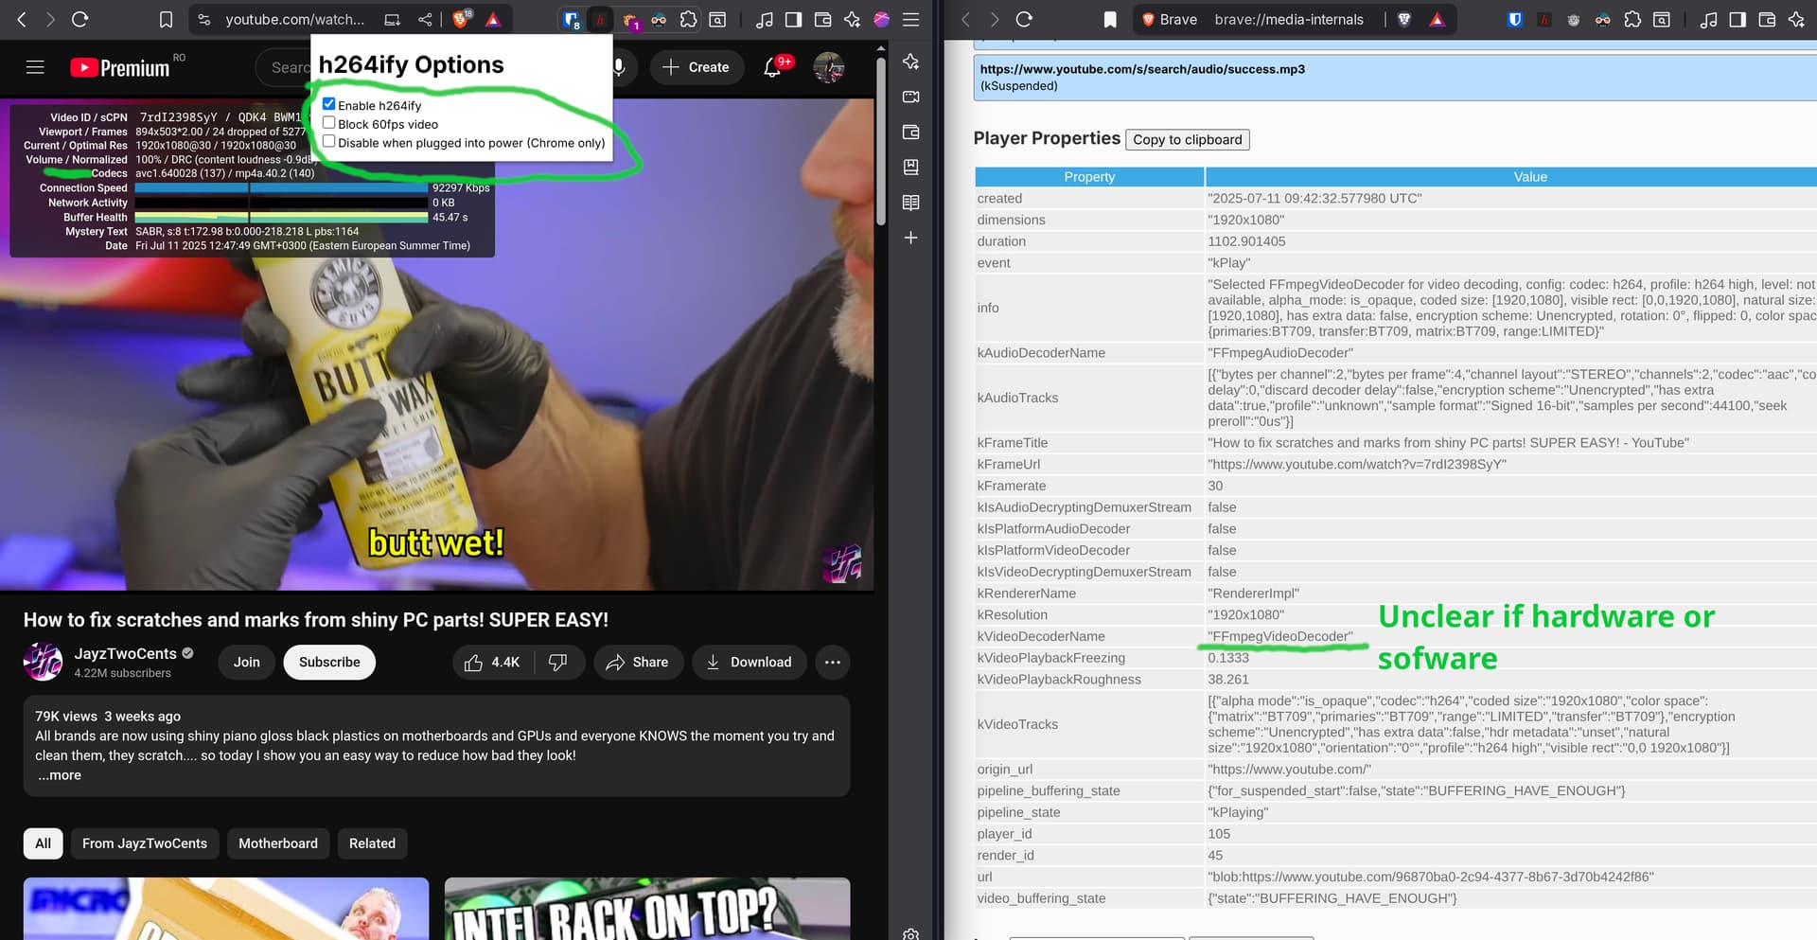
Task: Click the Brave Shields lion icon
Action: pos(461,19)
